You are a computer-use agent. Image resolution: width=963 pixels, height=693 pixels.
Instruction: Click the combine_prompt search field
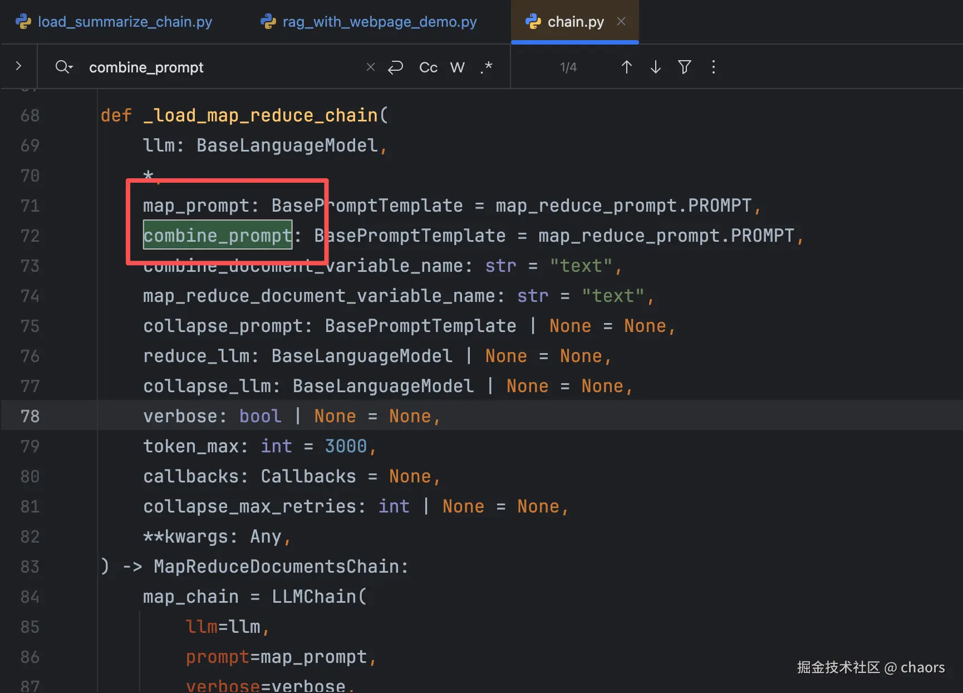223,67
